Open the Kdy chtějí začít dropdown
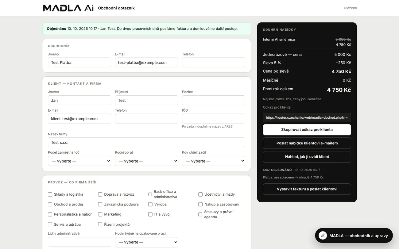The height and width of the screenshot is (249, 399). point(214,161)
